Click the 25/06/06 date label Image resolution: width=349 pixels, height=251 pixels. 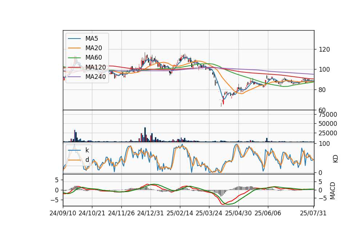(x=268, y=214)
